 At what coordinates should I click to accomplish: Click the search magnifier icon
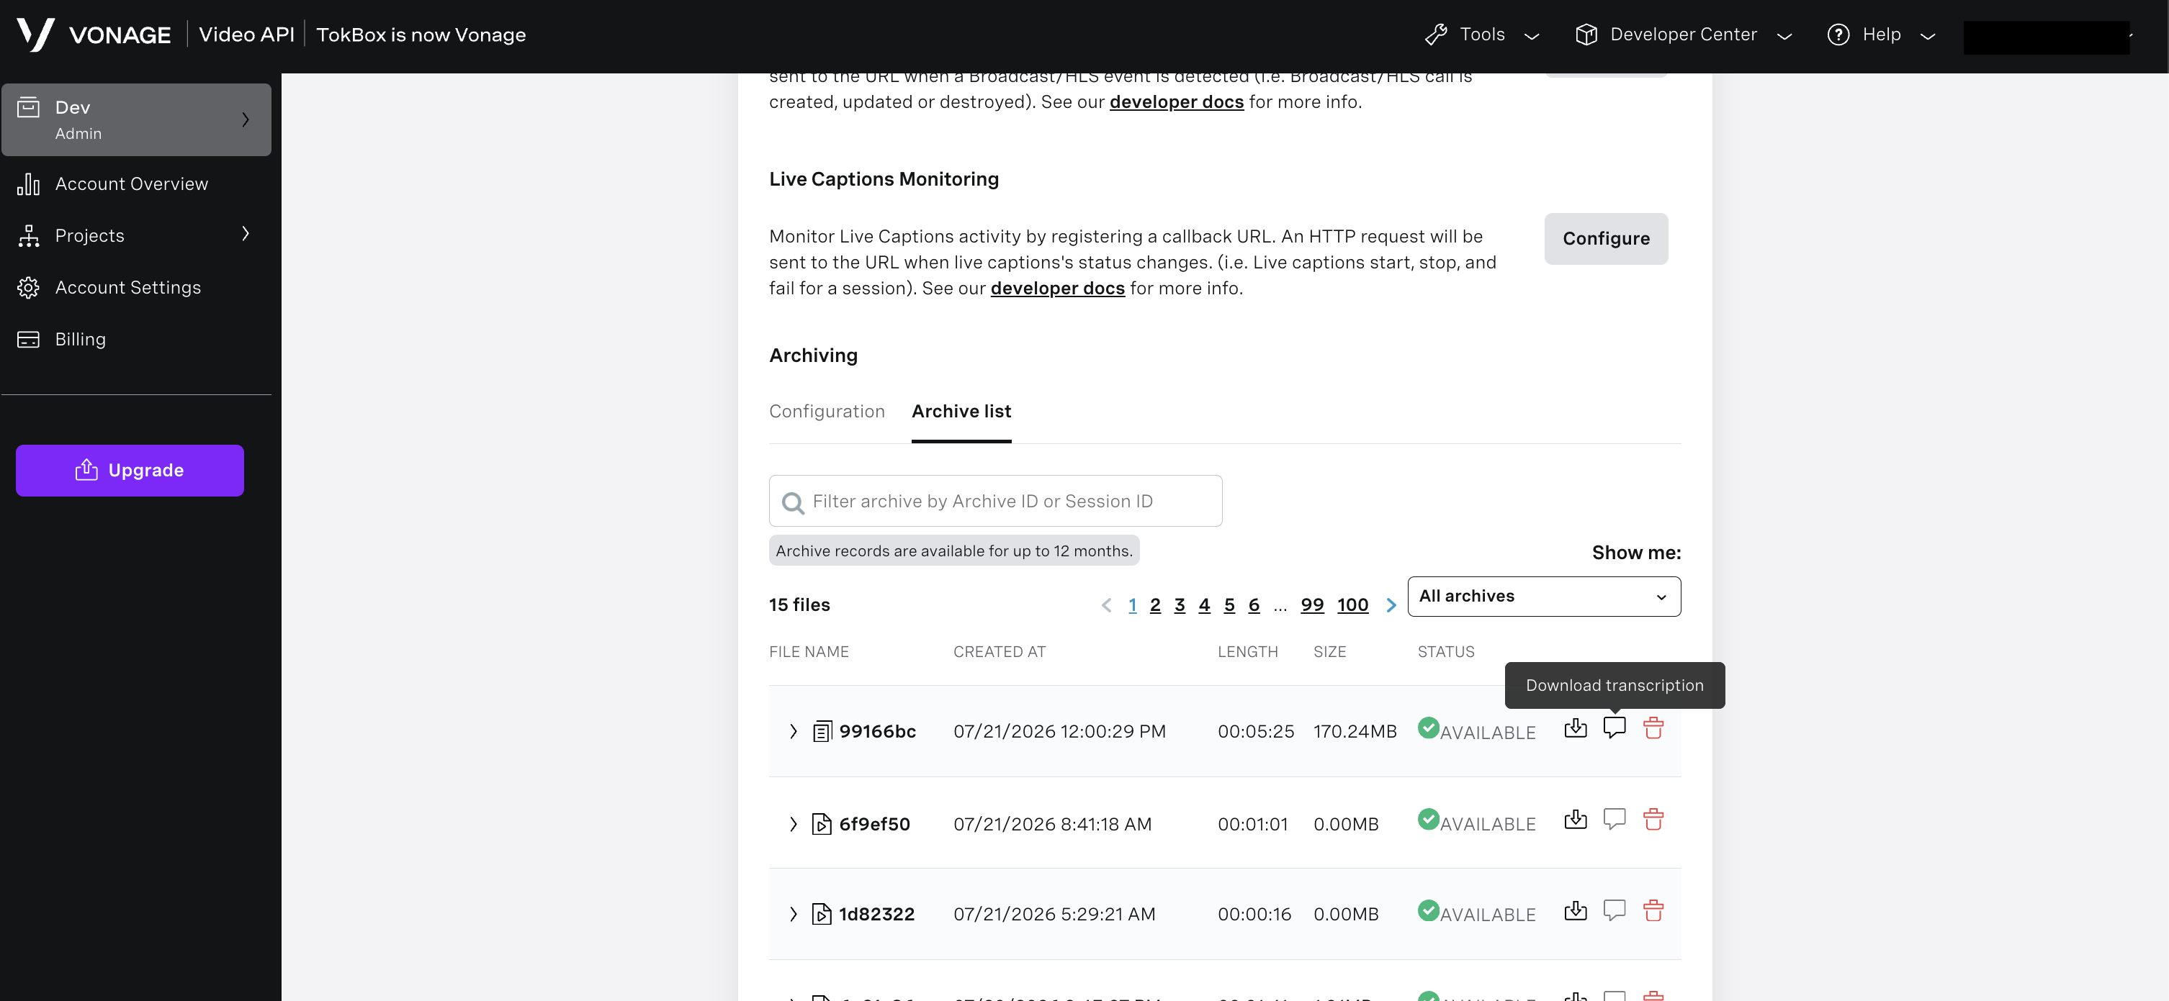click(x=793, y=502)
